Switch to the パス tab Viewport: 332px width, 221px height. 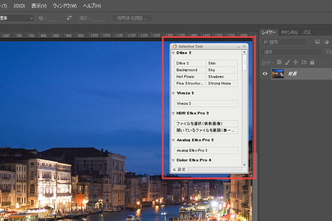click(x=307, y=32)
